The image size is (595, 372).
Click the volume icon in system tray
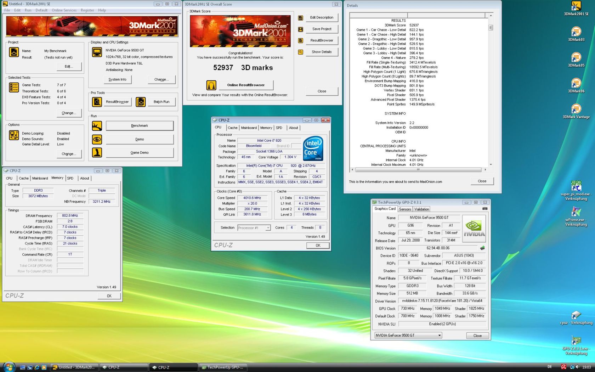[x=577, y=367]
